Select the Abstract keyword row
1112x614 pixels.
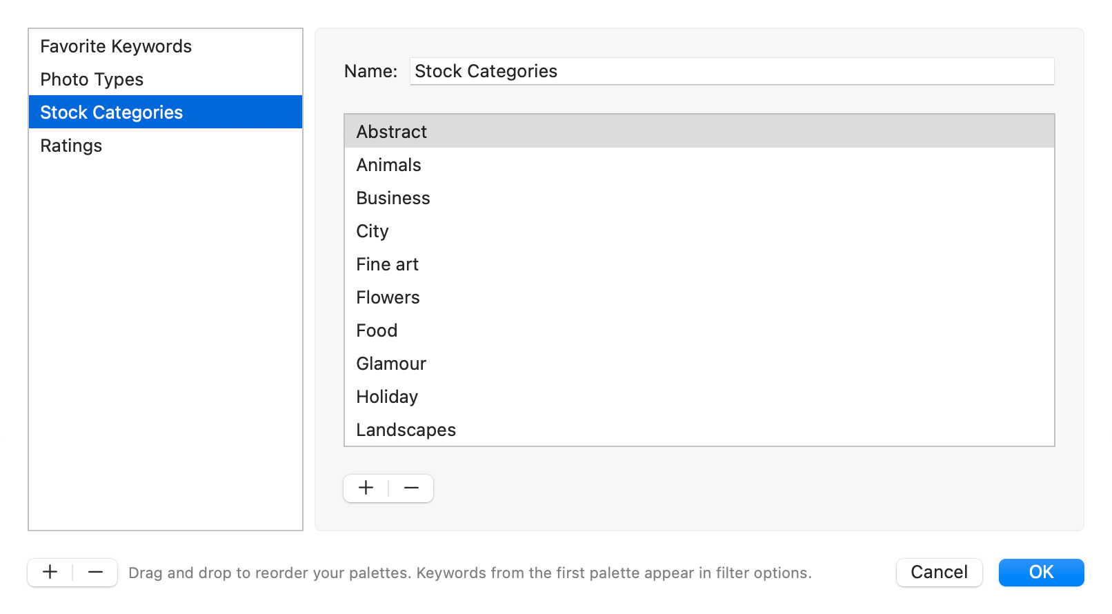[x=699, y=132]
